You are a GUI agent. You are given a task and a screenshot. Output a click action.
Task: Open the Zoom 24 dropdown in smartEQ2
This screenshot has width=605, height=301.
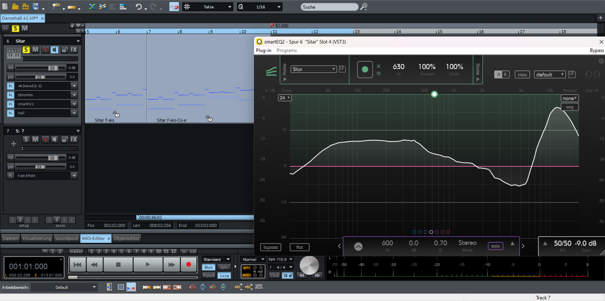tap(285, 98)
